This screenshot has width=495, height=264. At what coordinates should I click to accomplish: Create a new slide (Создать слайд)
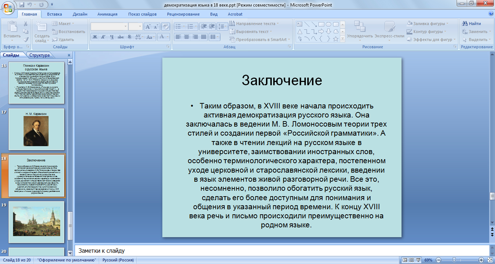42,32
